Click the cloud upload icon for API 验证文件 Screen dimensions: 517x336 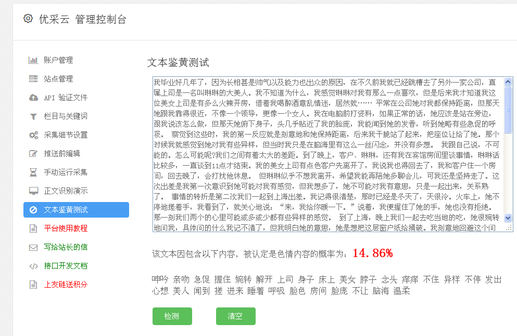[x=33, y=98]
